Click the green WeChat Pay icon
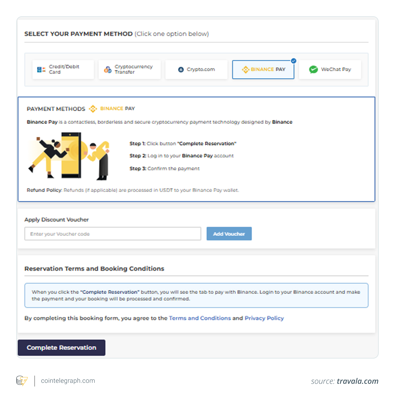The image size is (395, 402). (x=314, y=70)
